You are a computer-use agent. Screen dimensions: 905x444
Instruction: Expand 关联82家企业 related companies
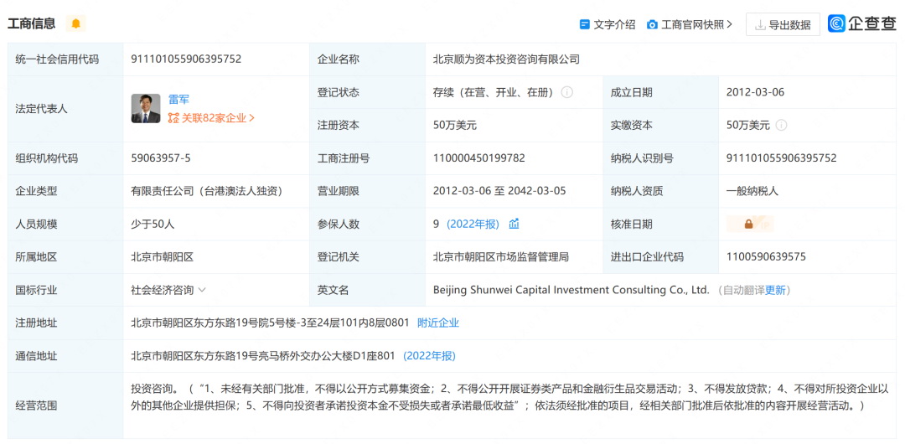[212, 118]
